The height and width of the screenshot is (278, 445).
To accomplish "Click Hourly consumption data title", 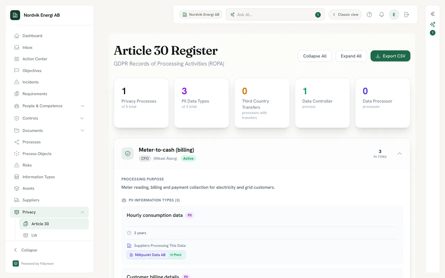I will [155, 215].
